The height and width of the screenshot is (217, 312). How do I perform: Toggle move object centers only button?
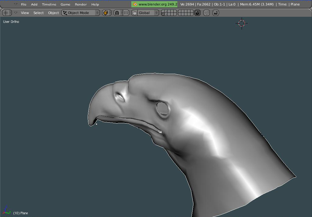tap(126, 13)
